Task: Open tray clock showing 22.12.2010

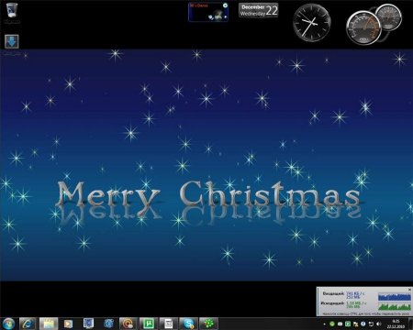Action: pos(396,324)
